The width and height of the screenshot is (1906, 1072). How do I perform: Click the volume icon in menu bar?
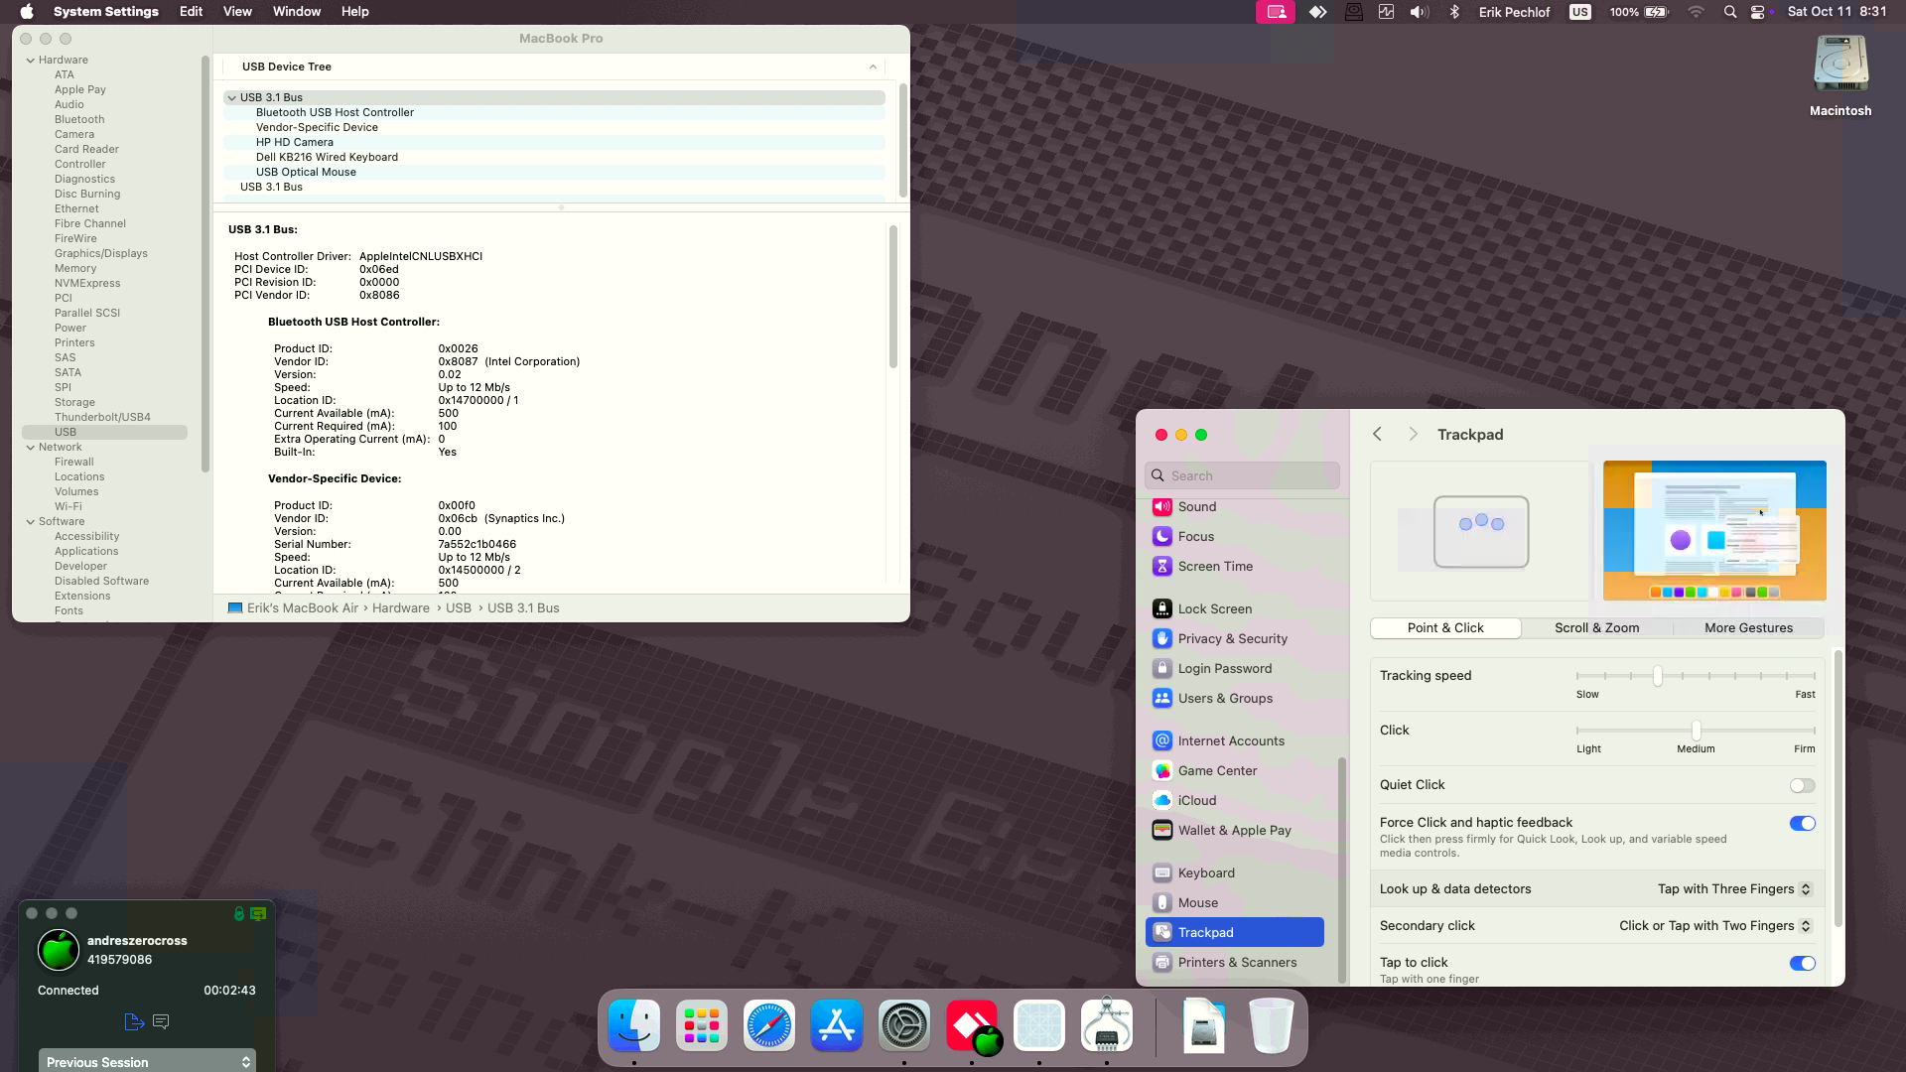1420,12
